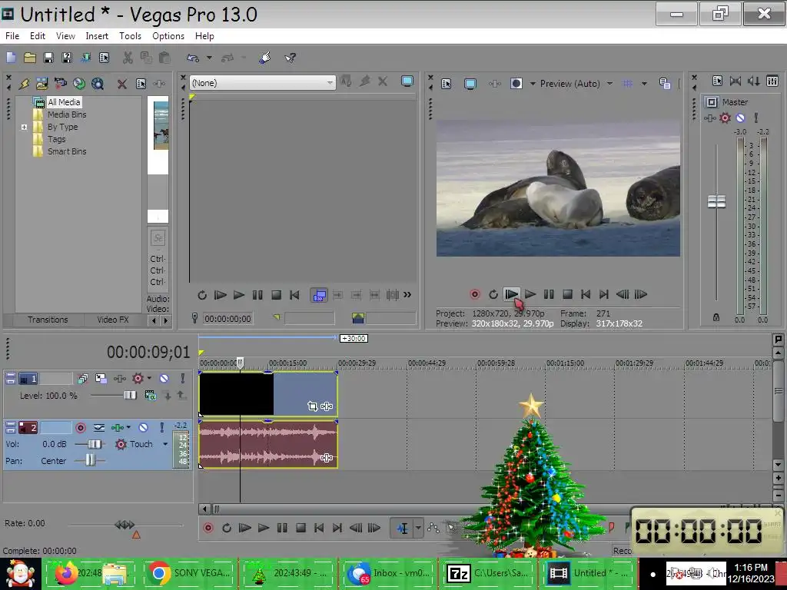The width and height of the screenshot is (787, 590).
Task: Toggle split screen view in preview
Action: (516, 84)
